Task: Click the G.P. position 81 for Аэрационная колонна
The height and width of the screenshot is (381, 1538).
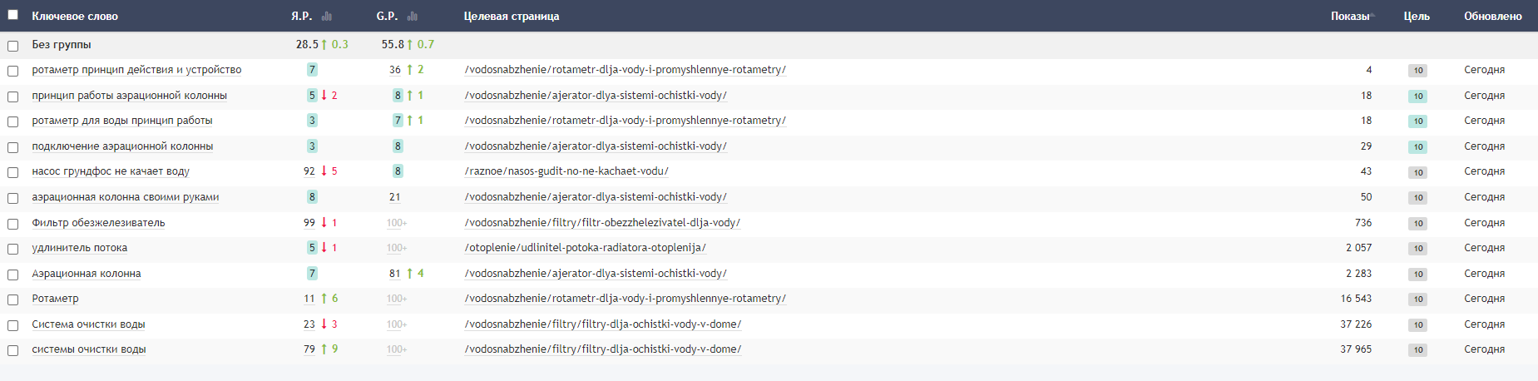Action: [394, 274]
